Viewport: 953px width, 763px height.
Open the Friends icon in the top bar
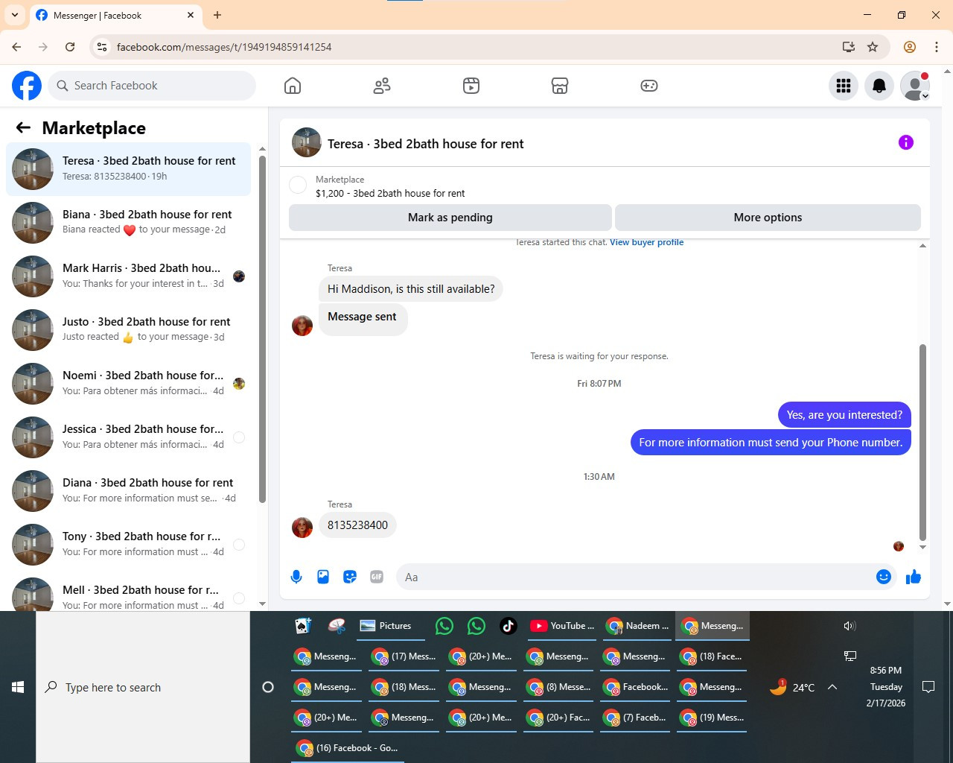coord(382,86)
